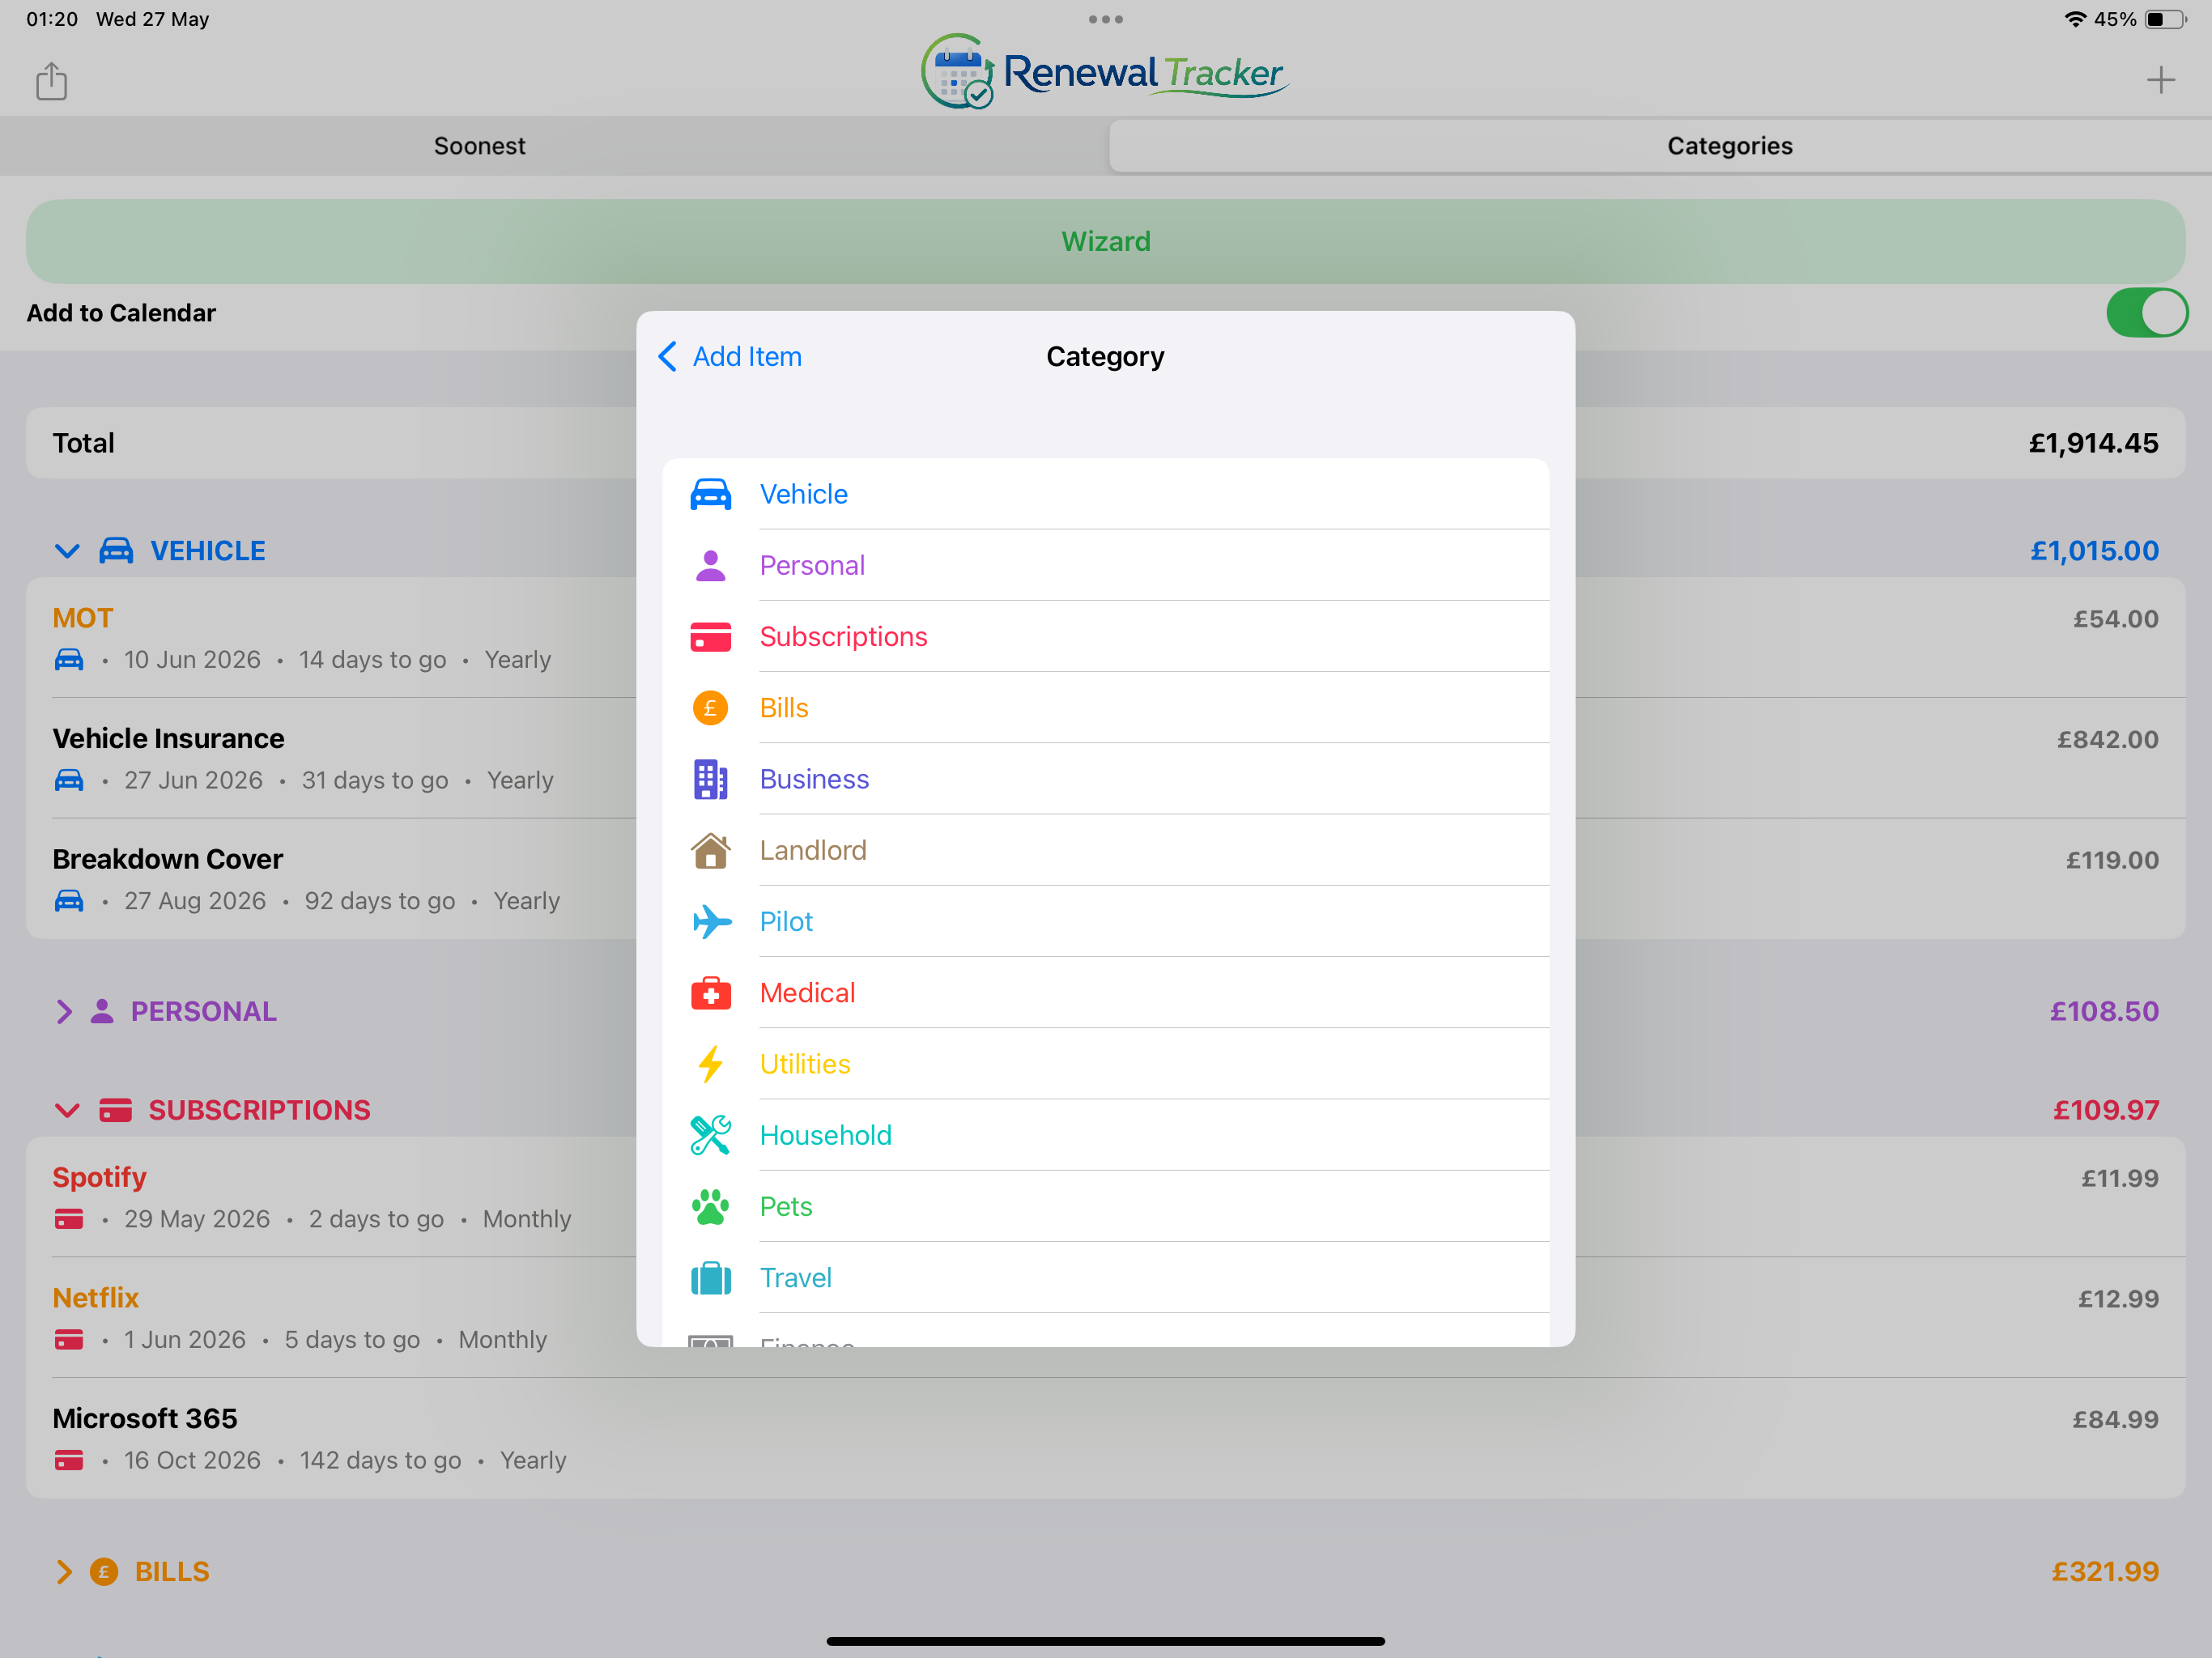Screen dimensions: 2212x1658
Task: Tap the building icon beside Business
Action: [710, 779]
